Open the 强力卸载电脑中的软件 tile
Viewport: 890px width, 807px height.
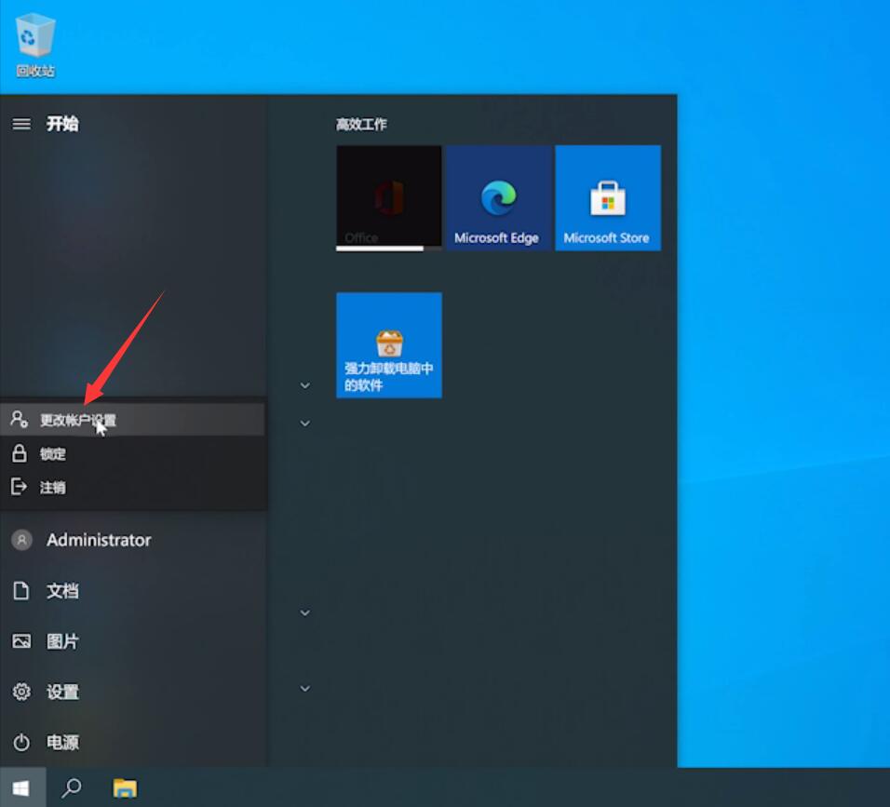(x=389, y=345)
